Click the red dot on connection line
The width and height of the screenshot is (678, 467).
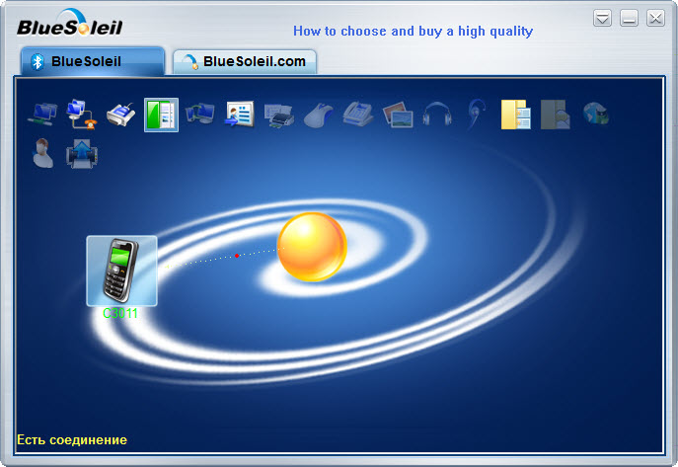(x=237, y=256)
